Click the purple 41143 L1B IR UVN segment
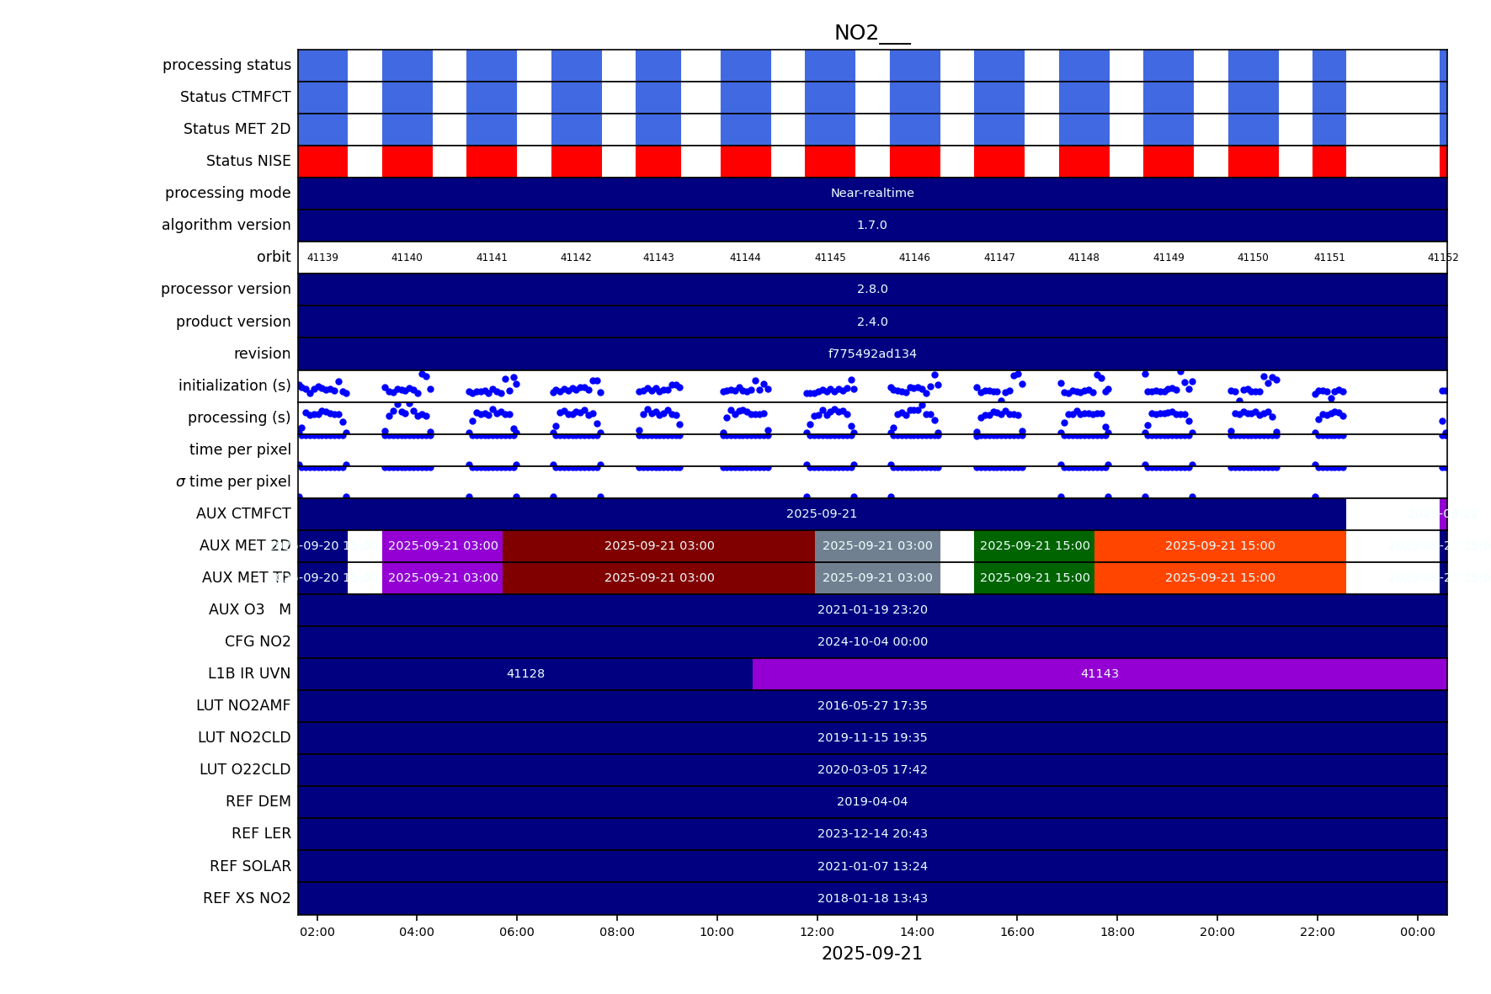This screenshot has height=994, width=1491. click(x=1099, y=674)
